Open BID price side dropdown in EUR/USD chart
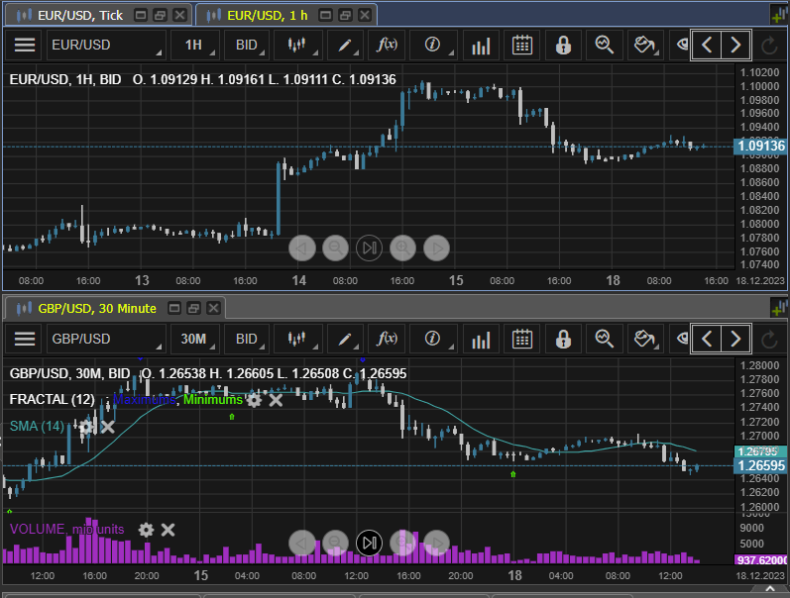790x598 pixels. tap(247, 45)
